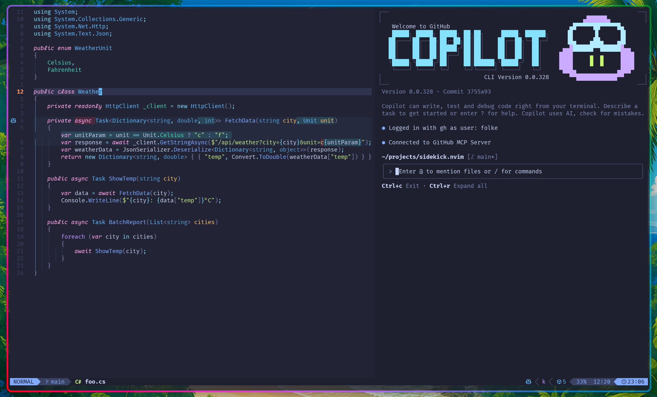Click the git branch icon beside main
The height and width of the screenshot is (397, 657).
click(47, 382)
